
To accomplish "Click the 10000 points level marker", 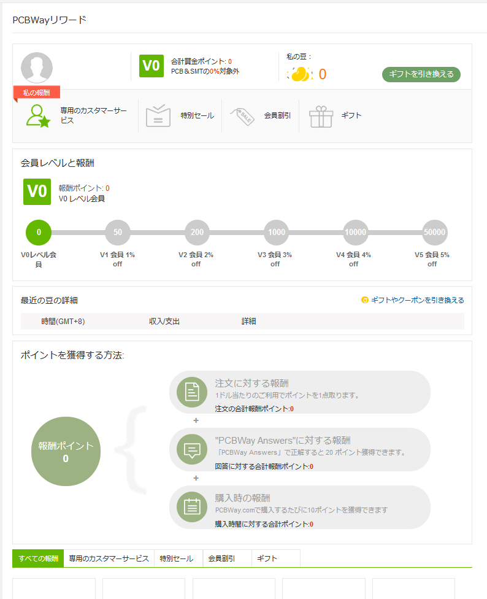I will (x=355, y=232).
